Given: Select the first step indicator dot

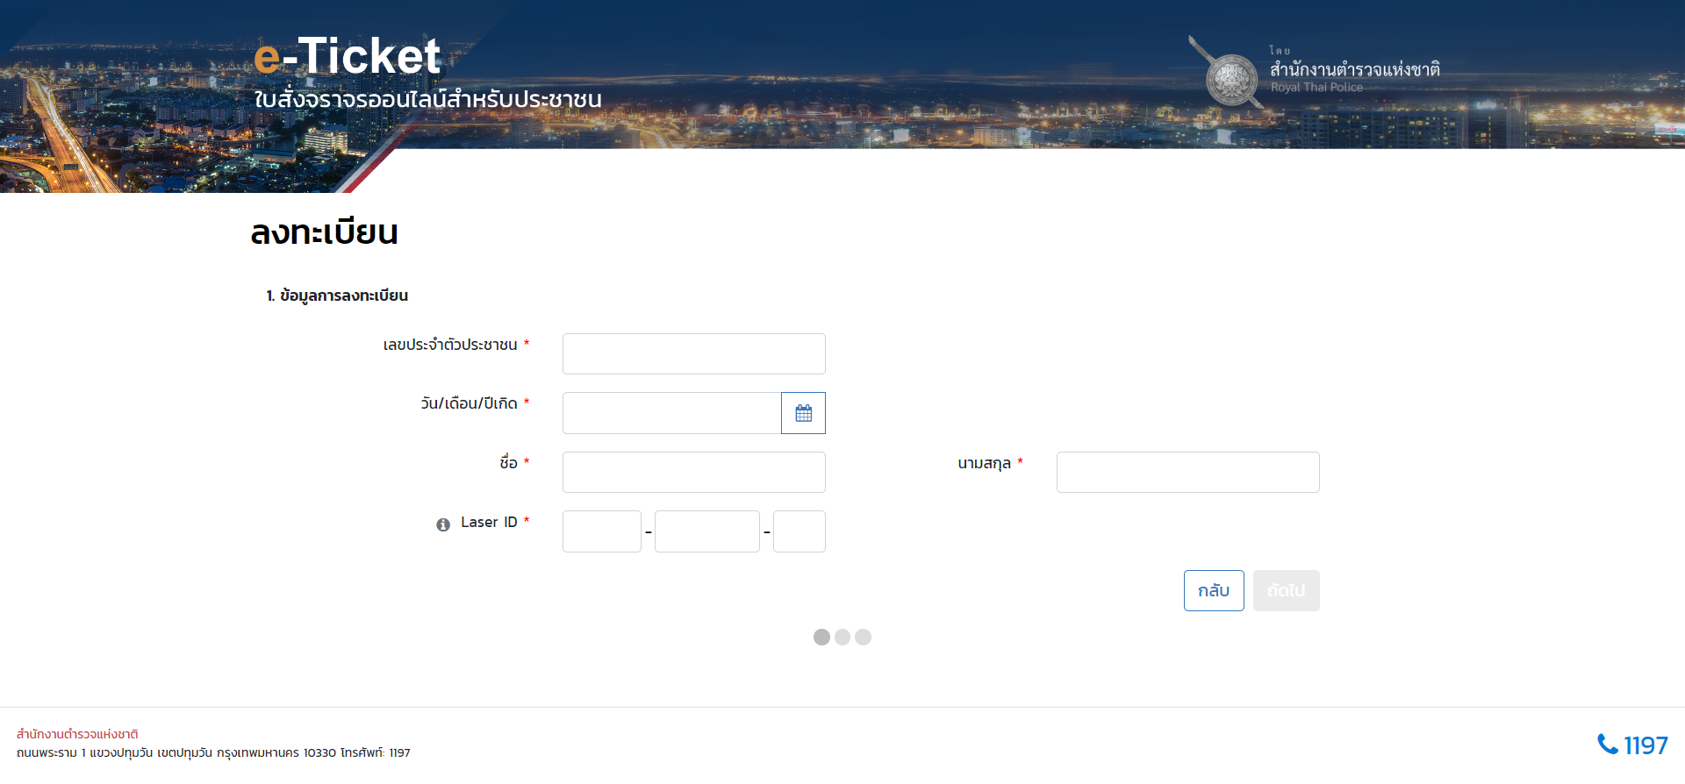Looking at the screenshot, I should 821,637.
